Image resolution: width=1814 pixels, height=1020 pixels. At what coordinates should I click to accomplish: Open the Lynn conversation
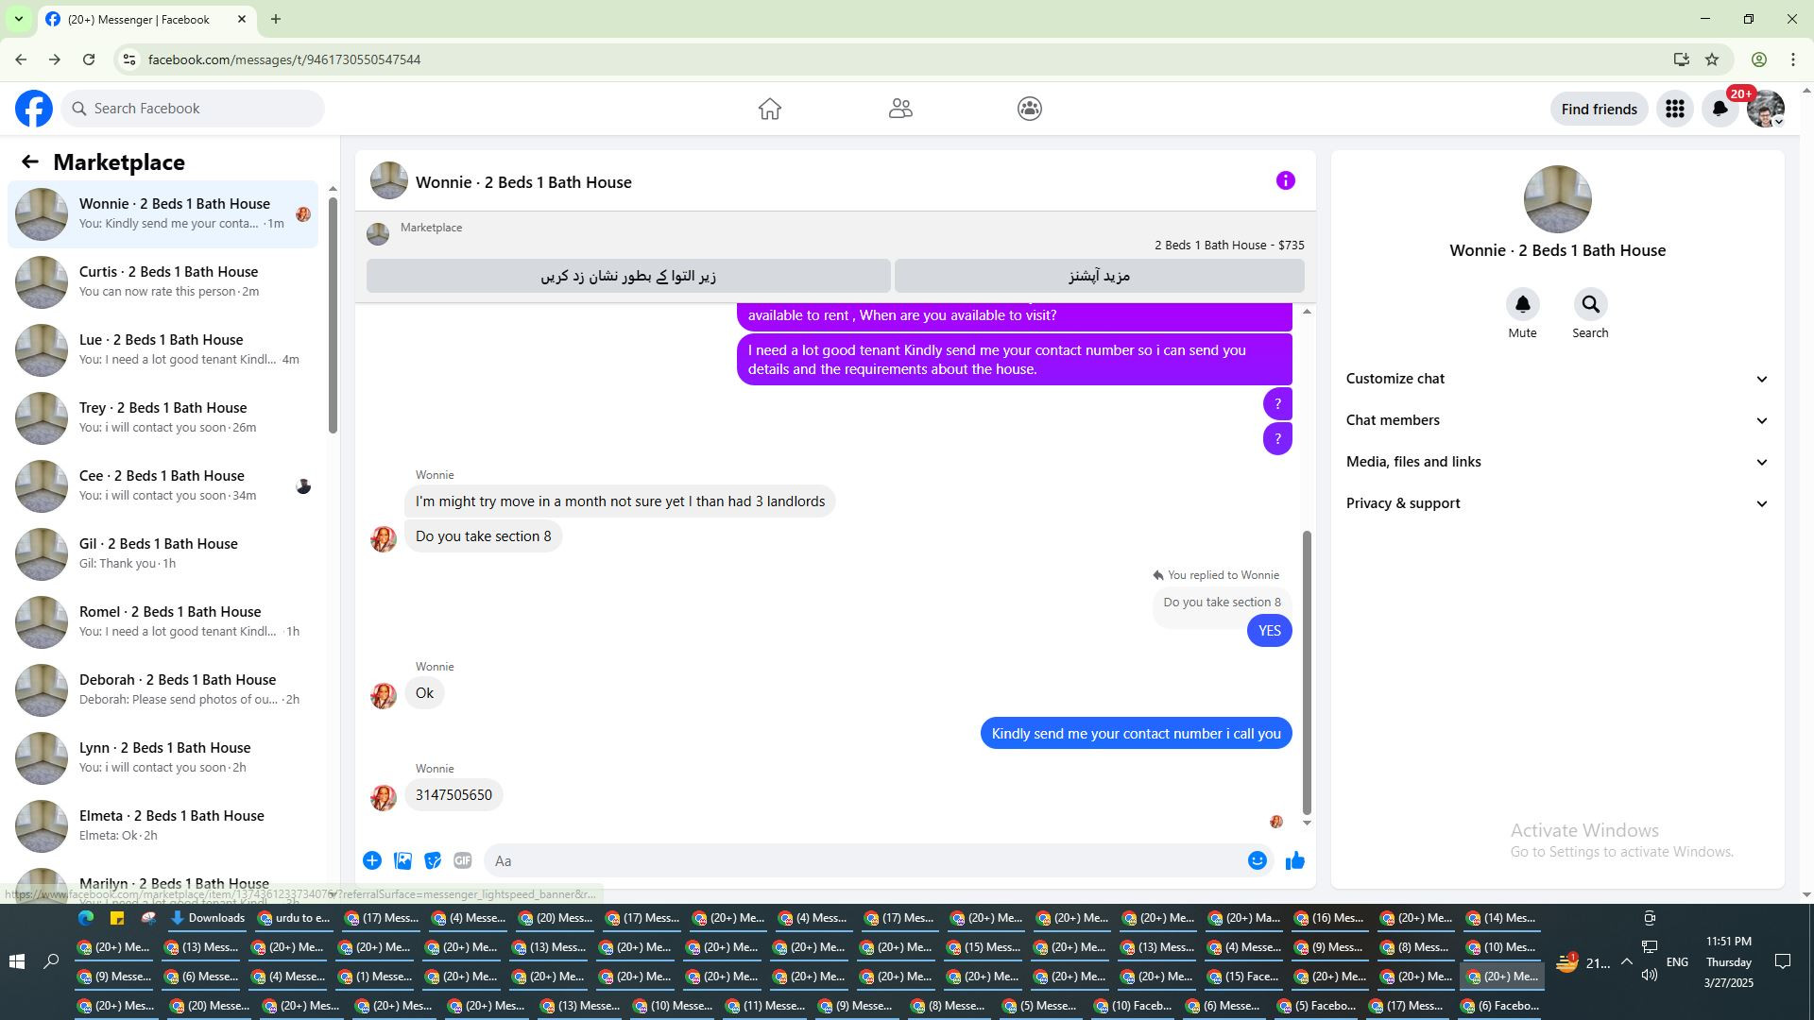pos(163,757)
